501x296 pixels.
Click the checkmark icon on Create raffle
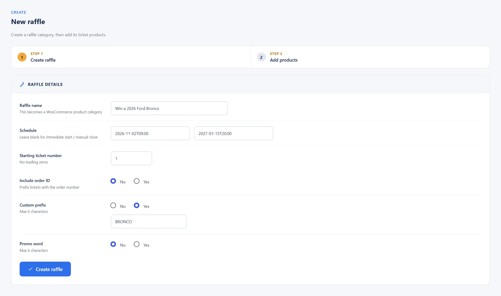point(30,269)
